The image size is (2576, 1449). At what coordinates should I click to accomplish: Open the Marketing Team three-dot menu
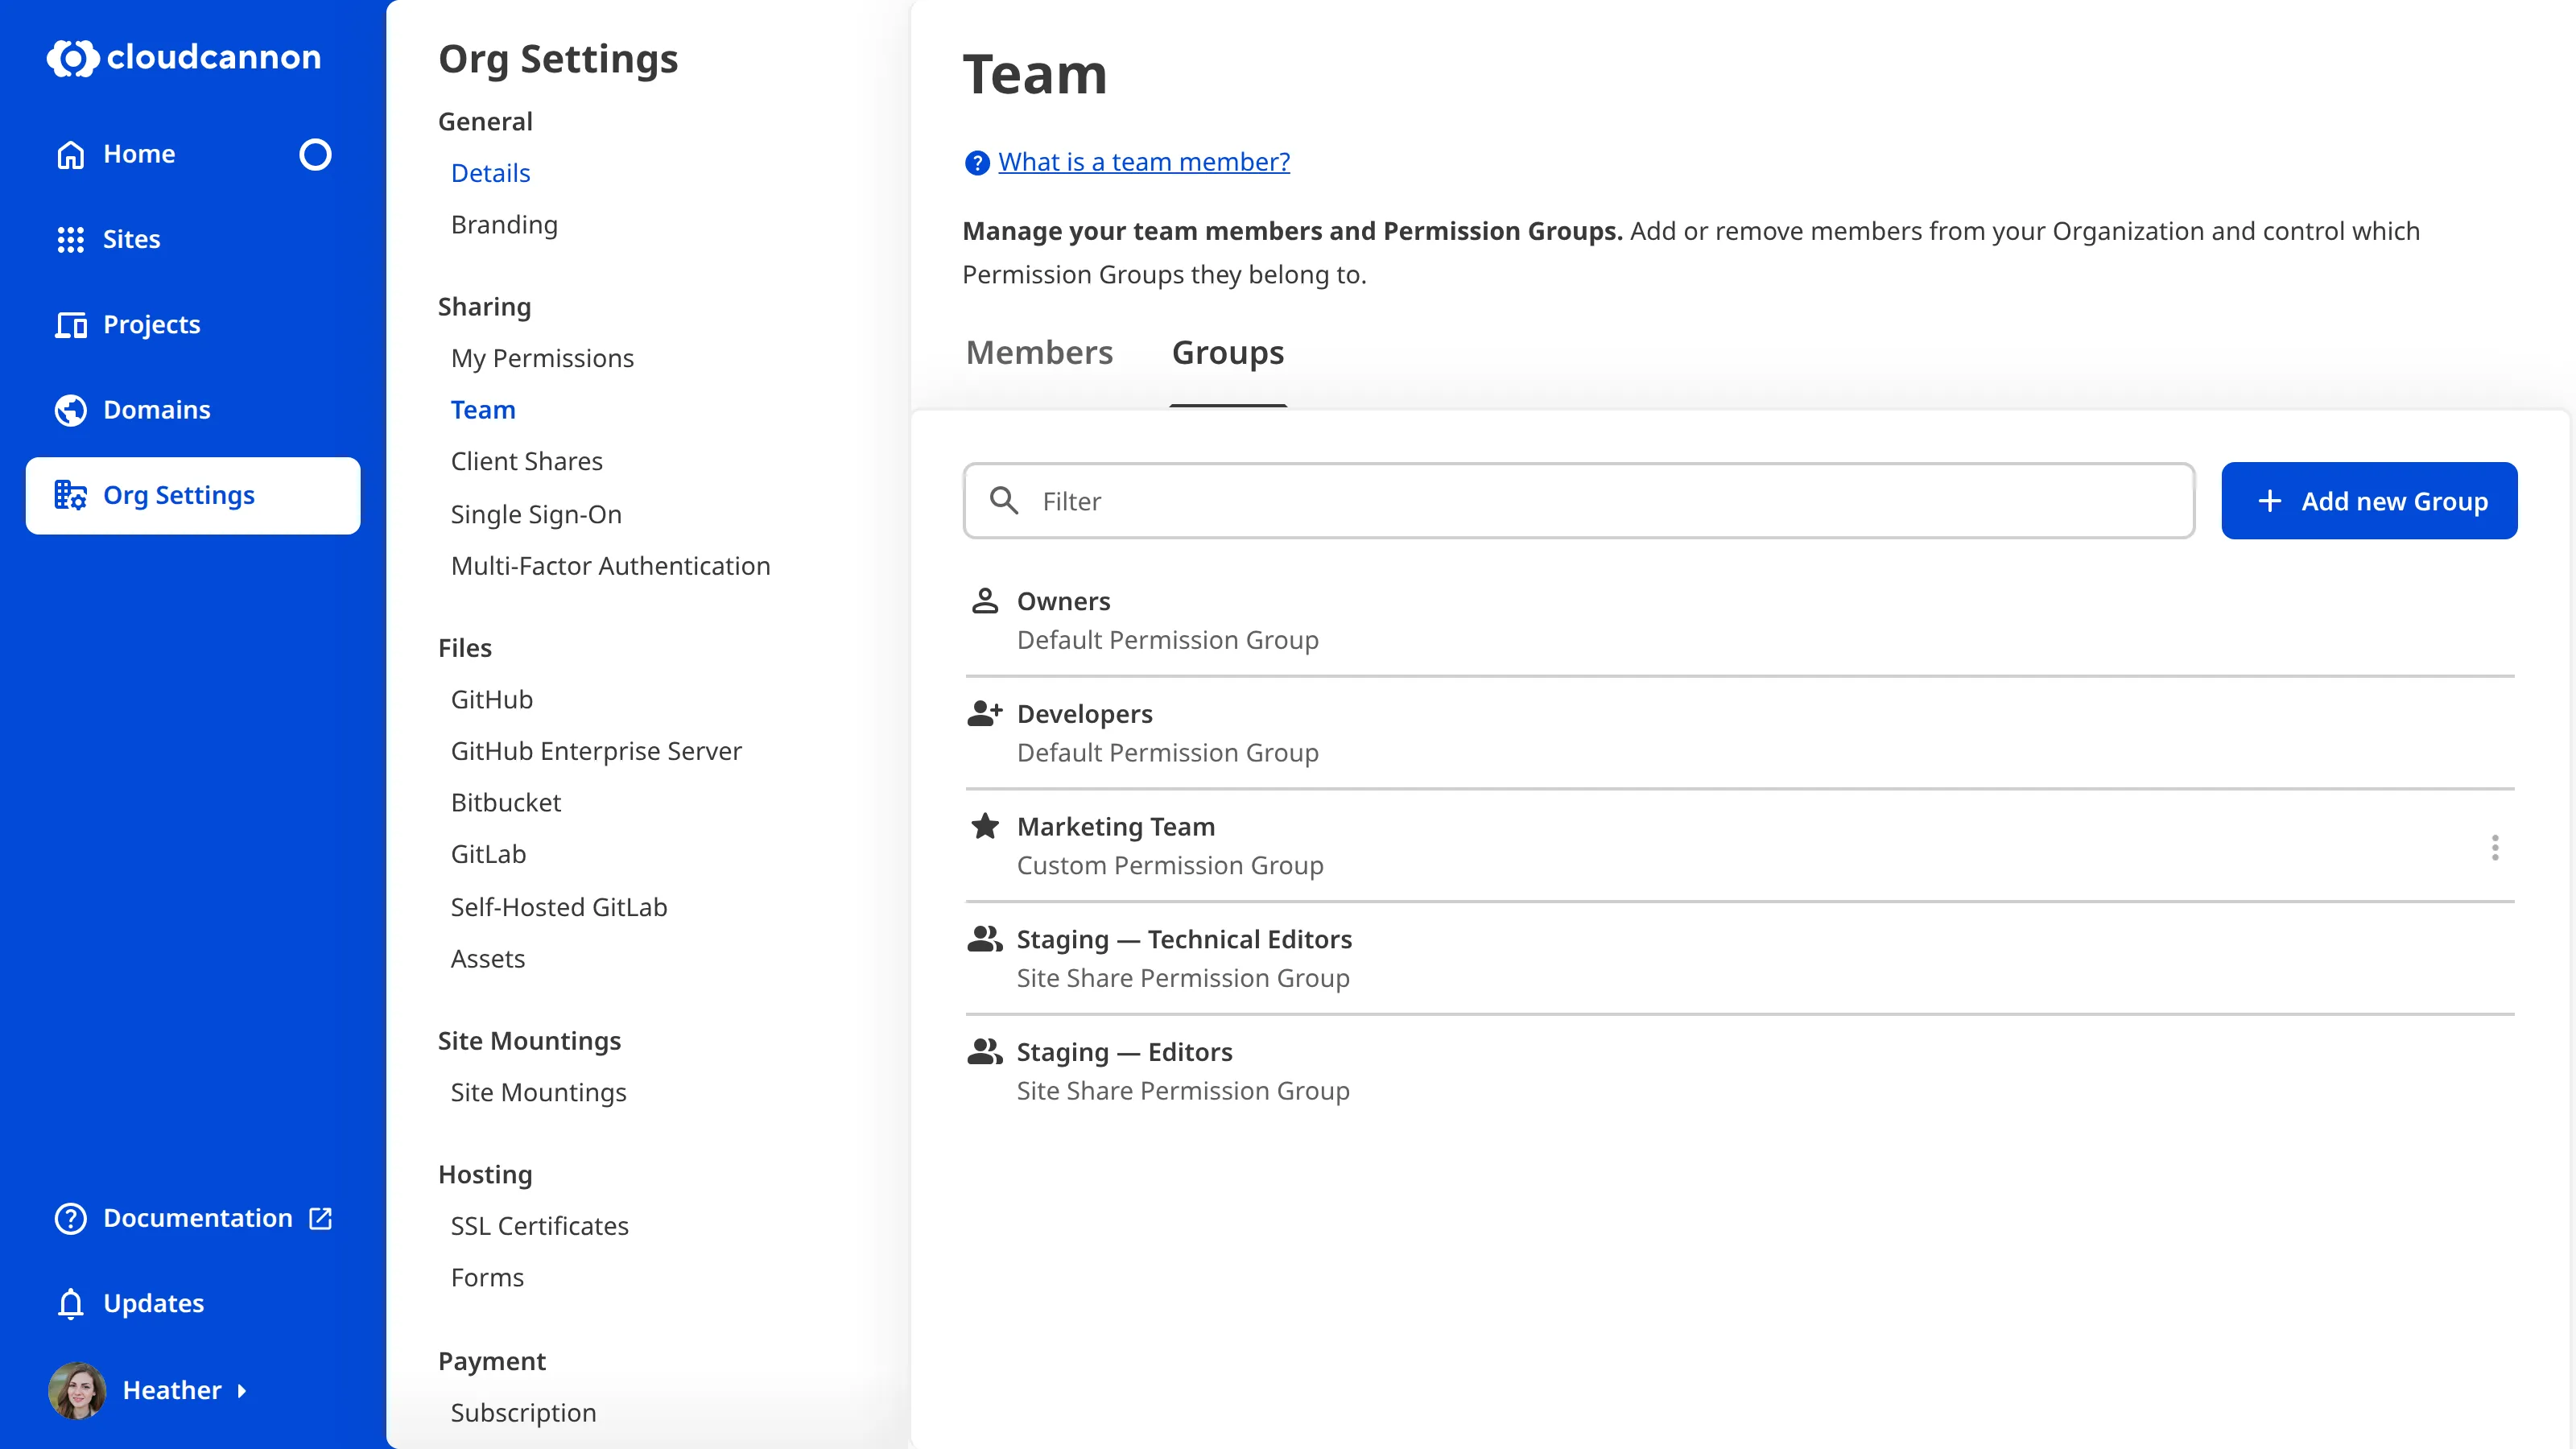[x=2495, y=847]
